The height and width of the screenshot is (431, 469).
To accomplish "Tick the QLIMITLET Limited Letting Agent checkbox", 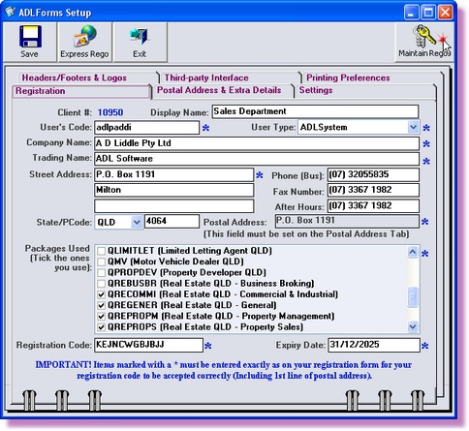I will (102, 251).
